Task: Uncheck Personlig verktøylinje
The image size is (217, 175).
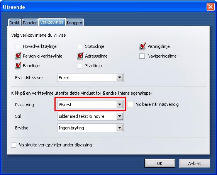Action: coord(18,56)
